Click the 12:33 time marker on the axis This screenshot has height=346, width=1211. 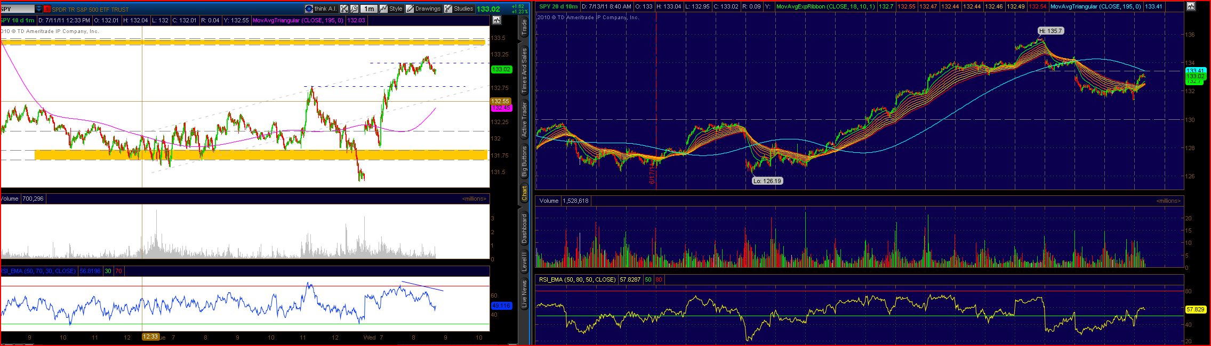click(x=150, y=337)
